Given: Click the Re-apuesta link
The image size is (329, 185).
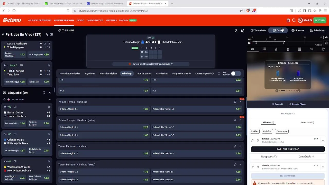Looking at the screenshot, I should pos(269,156).
